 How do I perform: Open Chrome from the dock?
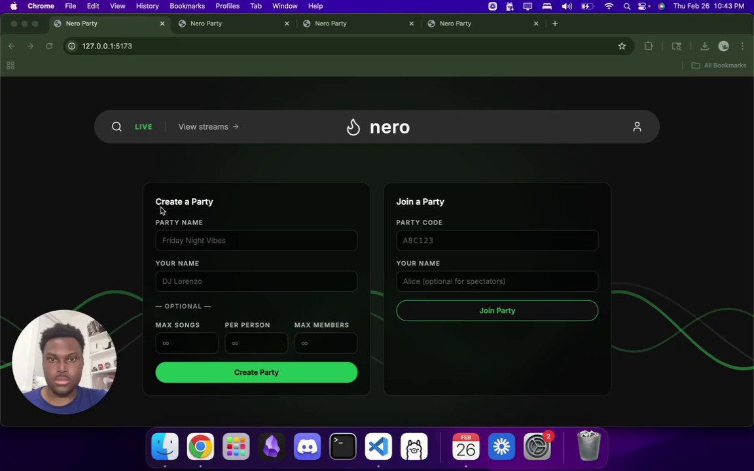(200, 447)
